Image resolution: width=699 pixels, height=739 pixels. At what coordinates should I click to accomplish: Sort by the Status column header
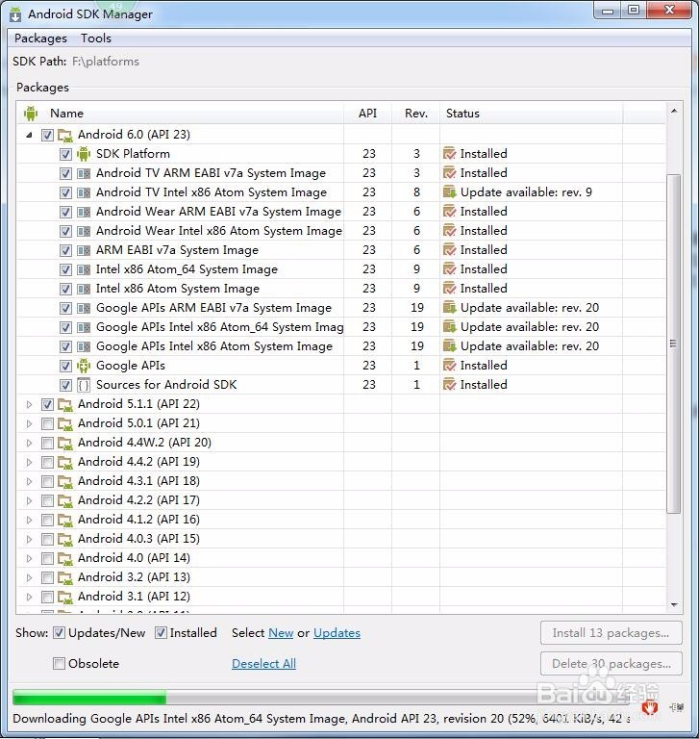click(531, 114)
